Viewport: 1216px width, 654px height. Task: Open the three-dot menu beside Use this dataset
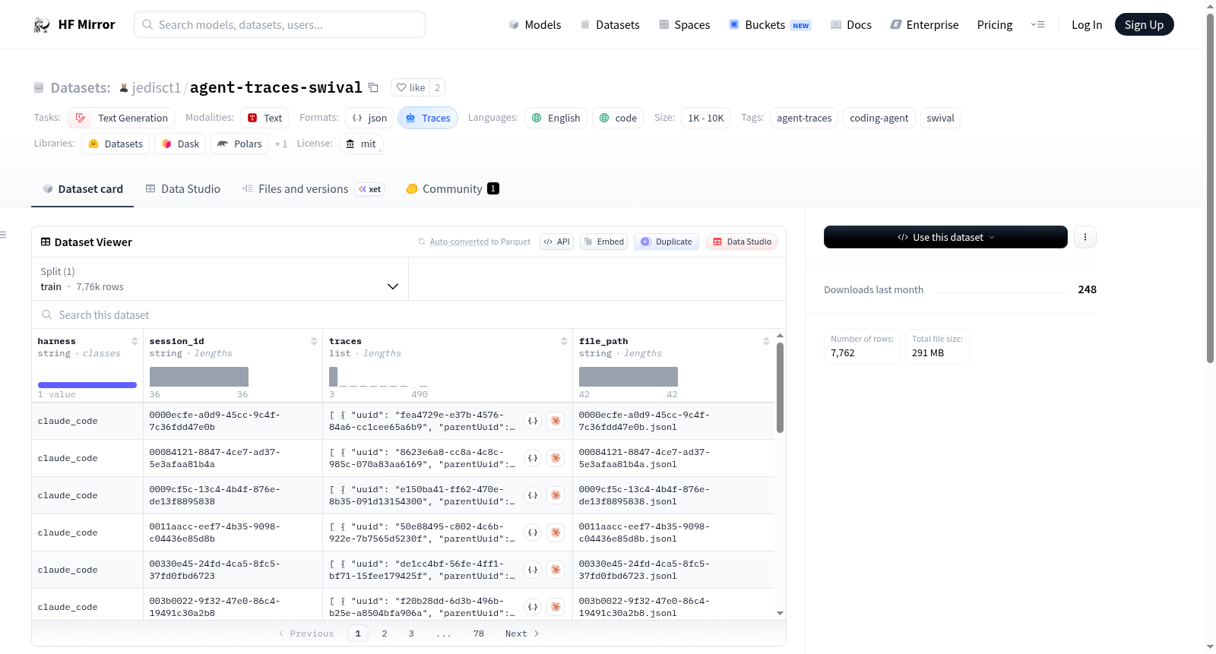click(1085, 237)
